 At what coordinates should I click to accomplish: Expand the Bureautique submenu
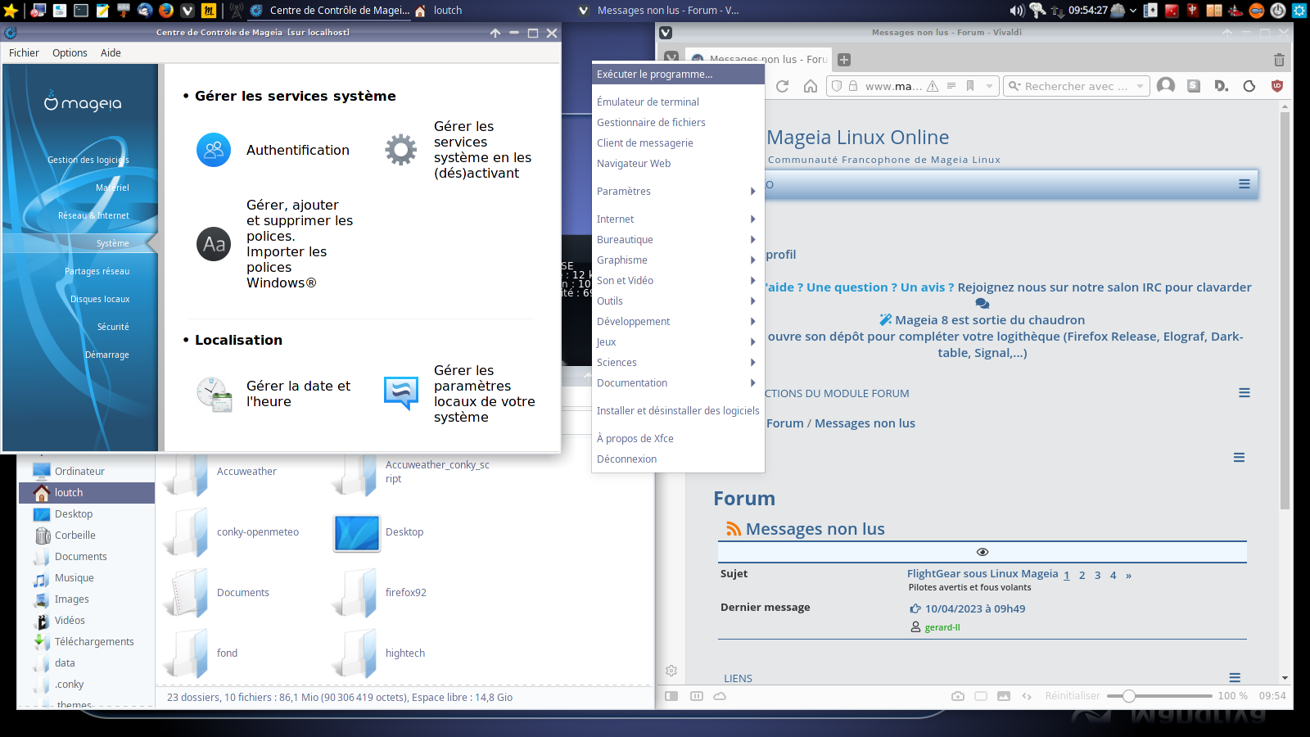[677, 239]
